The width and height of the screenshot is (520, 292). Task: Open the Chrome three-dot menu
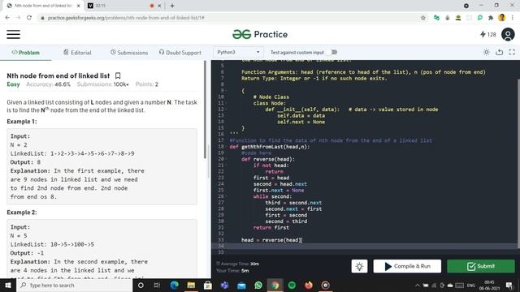coord(513,18)
